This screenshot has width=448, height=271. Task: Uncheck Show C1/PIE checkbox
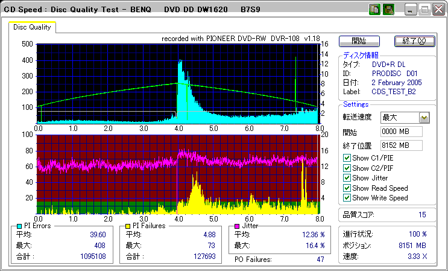click(347, 159)
